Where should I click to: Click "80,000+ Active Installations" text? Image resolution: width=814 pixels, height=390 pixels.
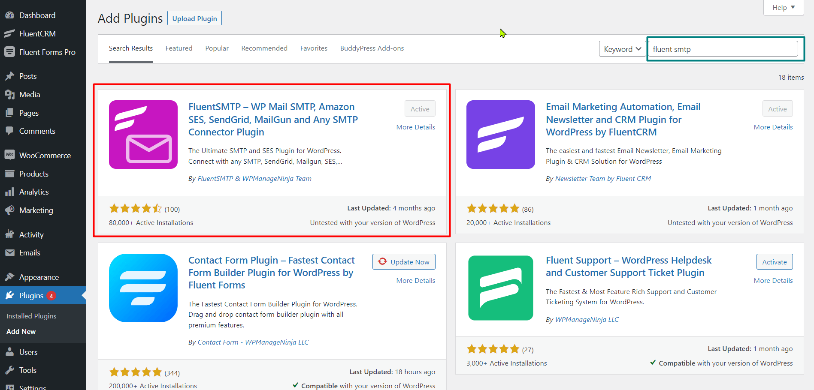pyautogui.click(x=151, y=223)
